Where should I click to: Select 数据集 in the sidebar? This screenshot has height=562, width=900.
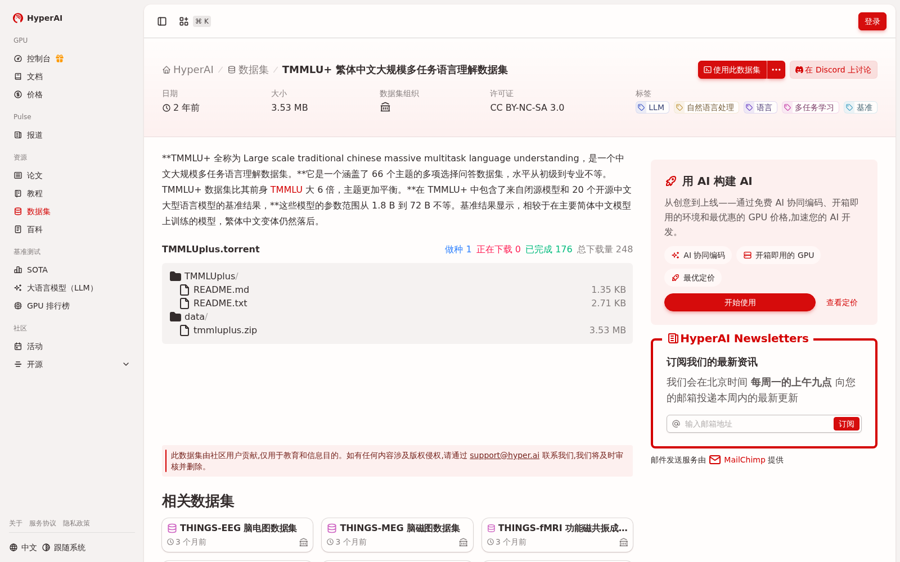[x=39, y=211]
